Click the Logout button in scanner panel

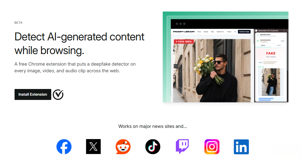click(x=283, y=41)
